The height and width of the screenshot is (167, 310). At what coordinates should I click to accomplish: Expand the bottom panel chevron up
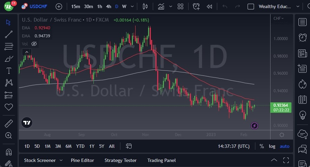point(274,160)
